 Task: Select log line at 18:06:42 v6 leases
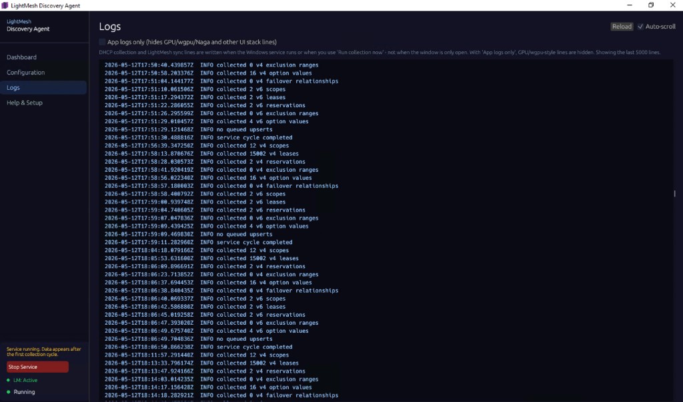(x=195, y=306)
